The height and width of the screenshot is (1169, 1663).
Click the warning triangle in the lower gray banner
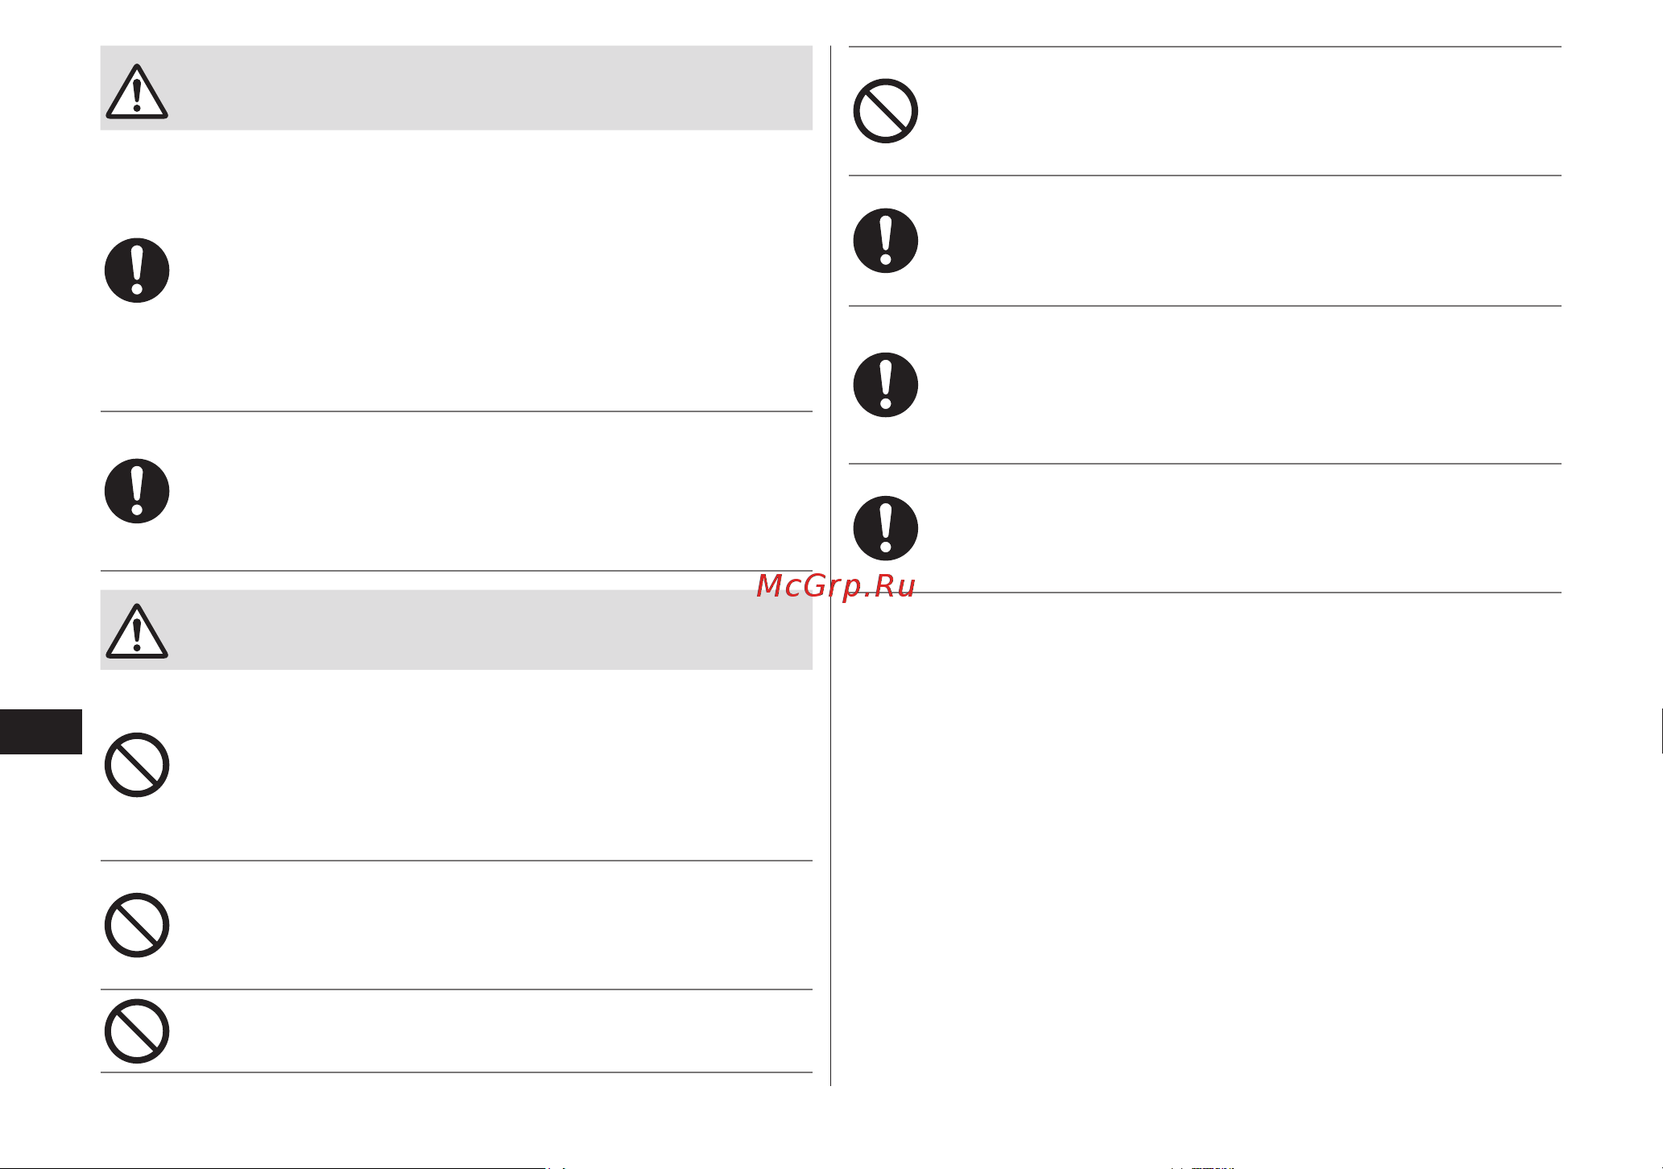click(137, 630)
